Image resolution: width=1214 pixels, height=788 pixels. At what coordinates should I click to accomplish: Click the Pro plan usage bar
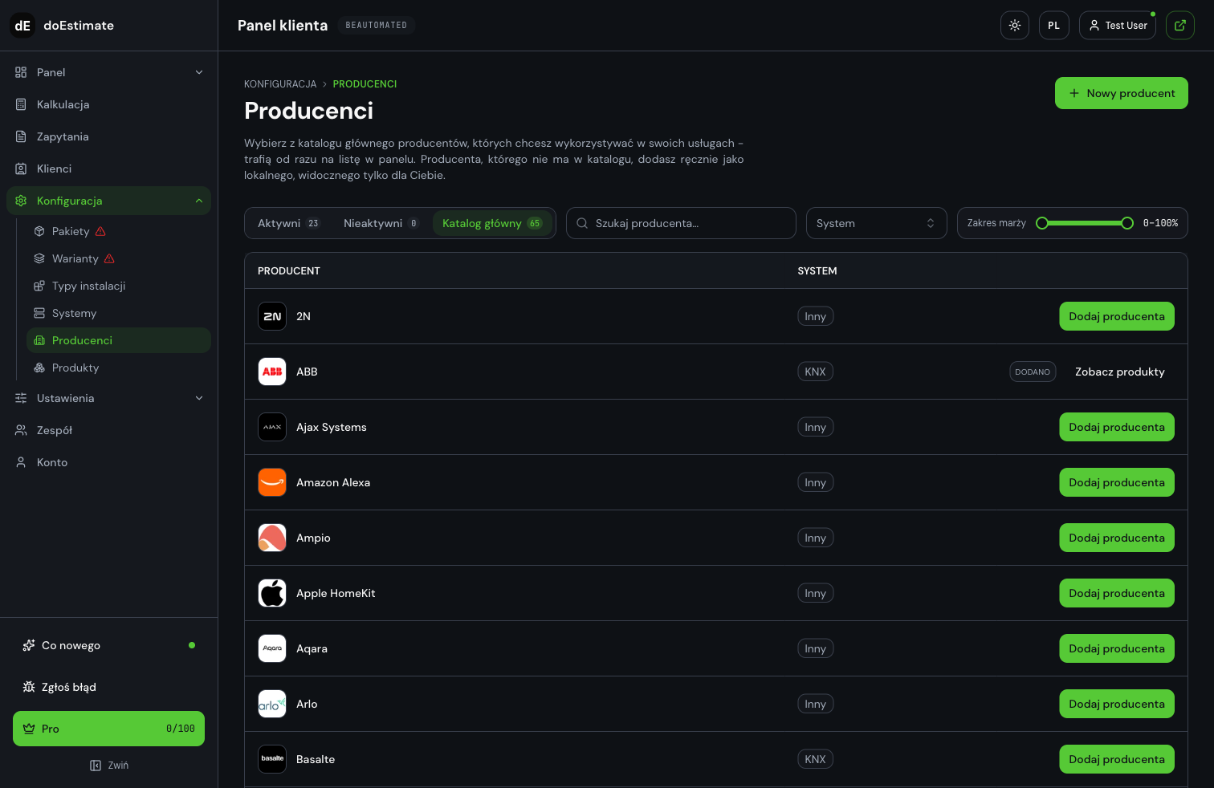(x=109, y=729)
